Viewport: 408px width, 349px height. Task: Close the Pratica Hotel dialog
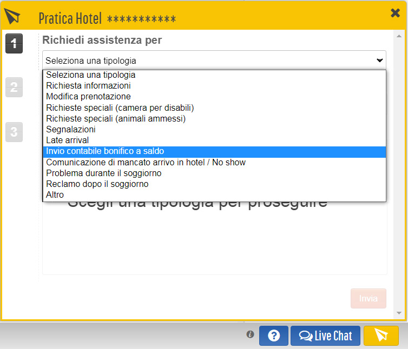click(x=396, y=14)
